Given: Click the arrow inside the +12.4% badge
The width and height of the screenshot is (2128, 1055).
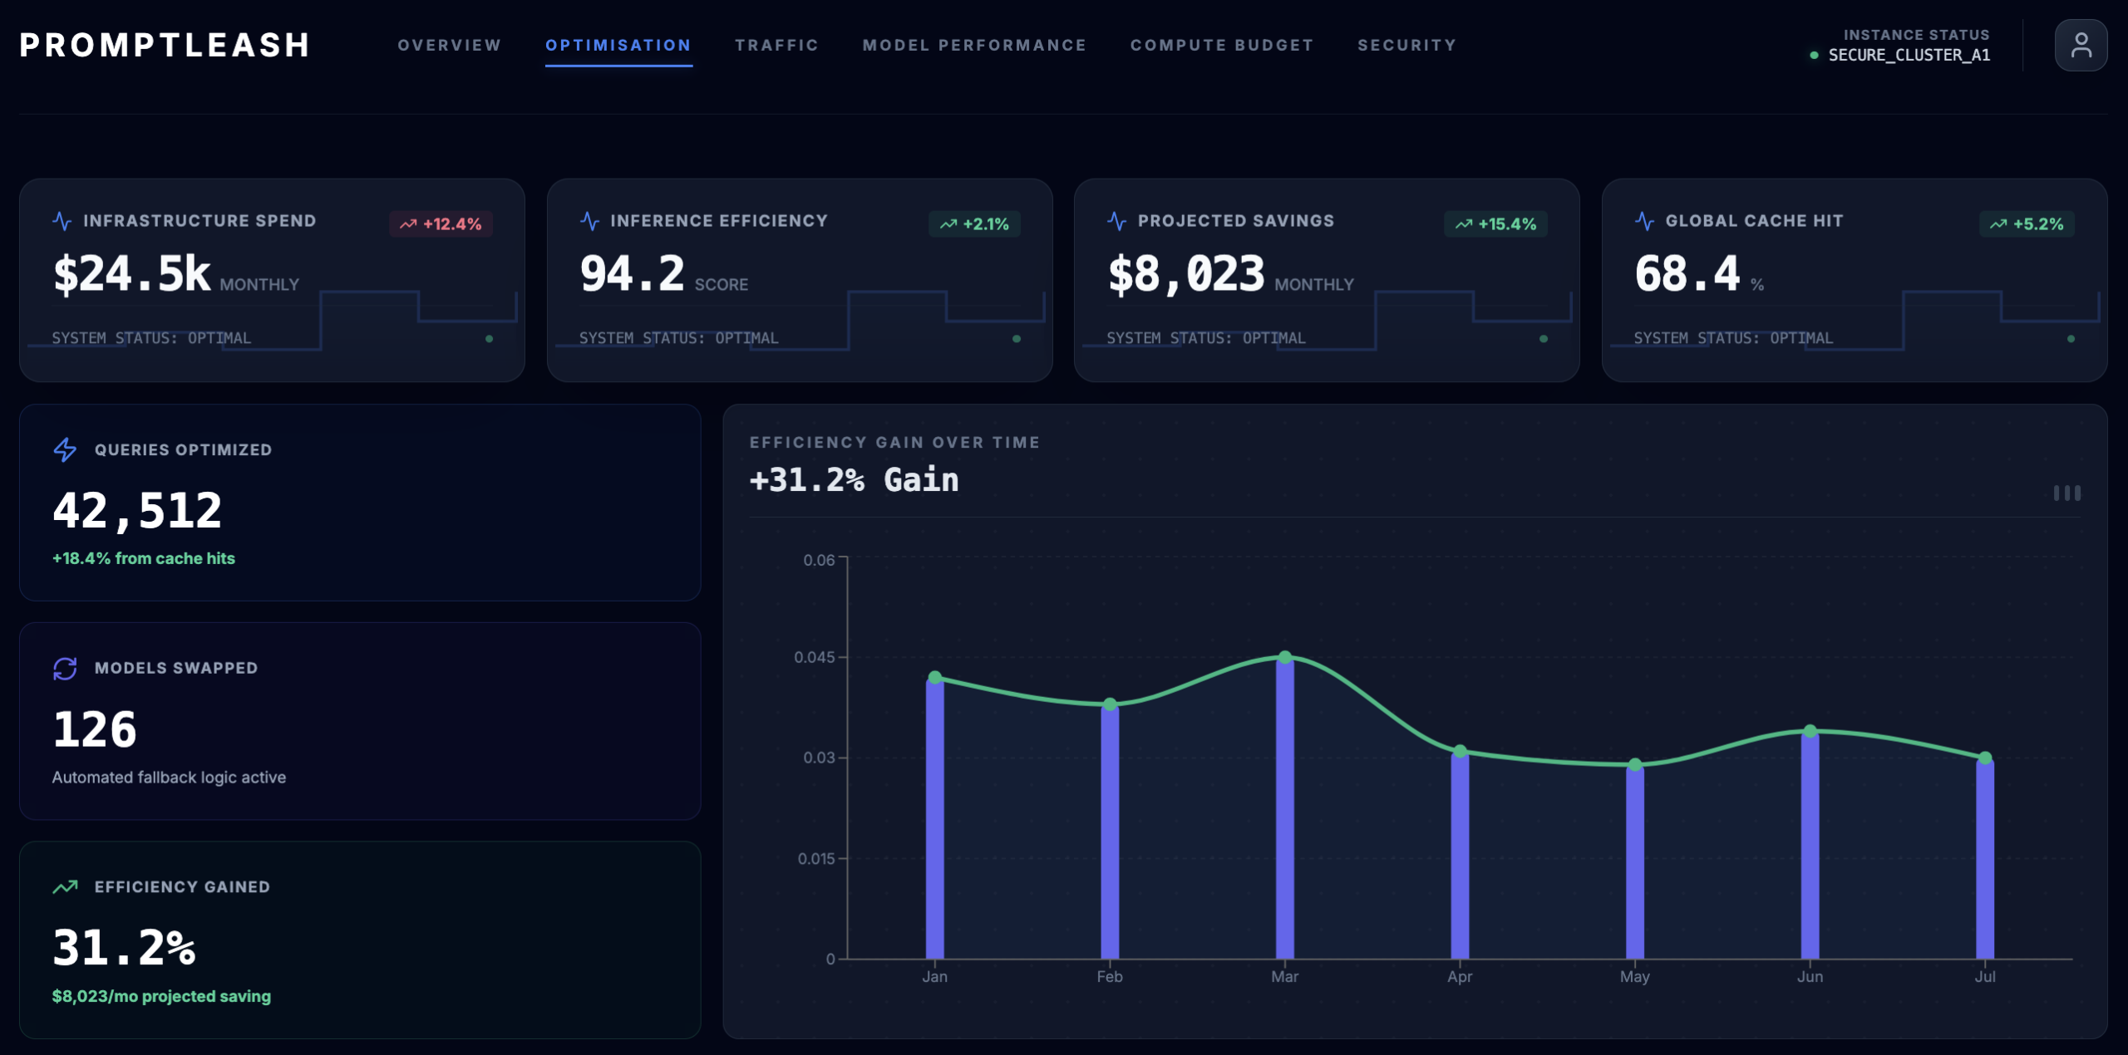Looking at the screenshot, I should click(x=408, y=223).
